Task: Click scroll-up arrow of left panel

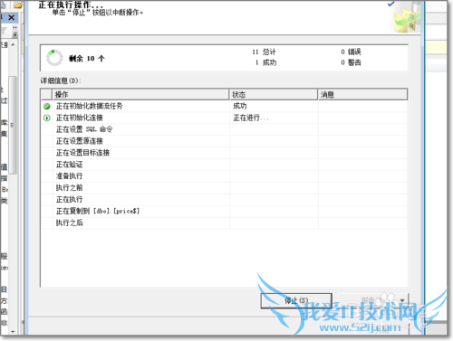Action: (13, 44)
